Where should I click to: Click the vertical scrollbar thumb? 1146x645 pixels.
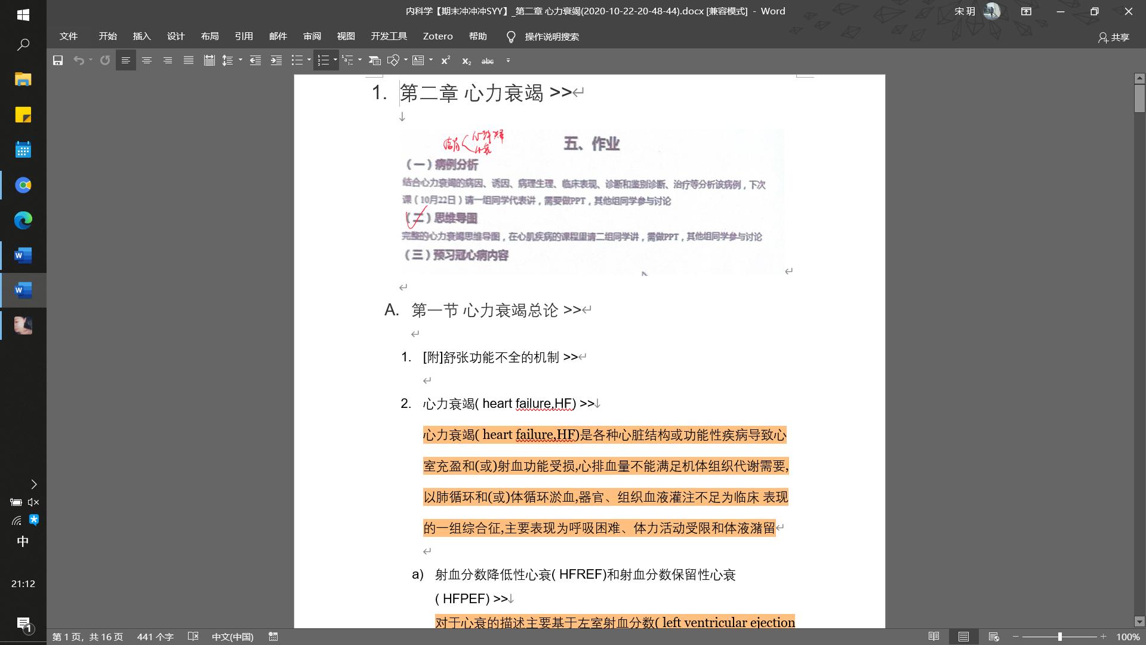point(1139,98)
